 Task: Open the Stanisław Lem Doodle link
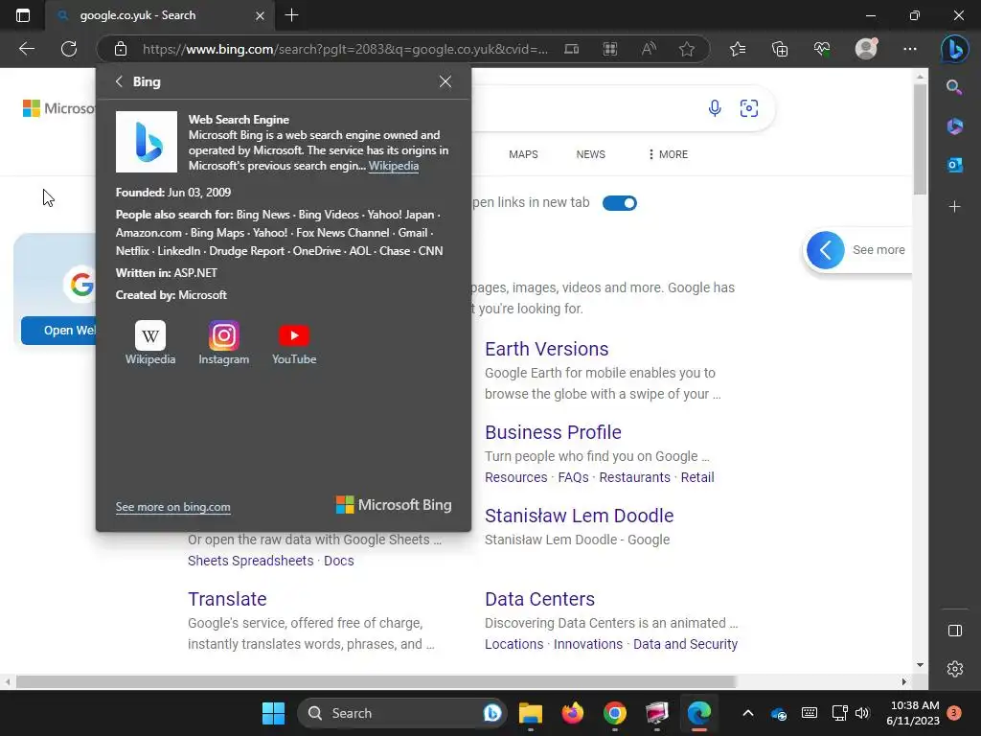pos(579,515)
